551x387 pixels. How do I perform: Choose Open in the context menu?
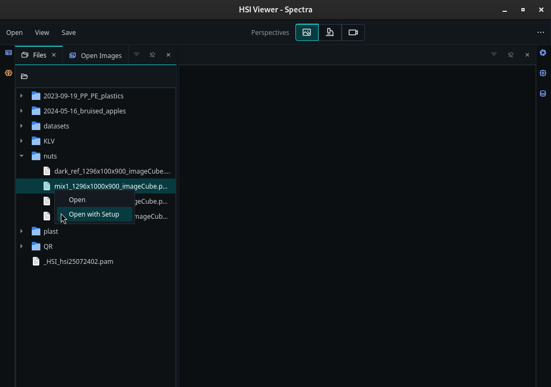[x=95, y=199]
